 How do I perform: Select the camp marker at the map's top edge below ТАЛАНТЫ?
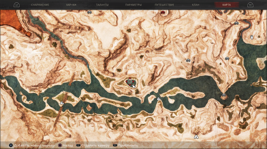(x=89, y=12)
